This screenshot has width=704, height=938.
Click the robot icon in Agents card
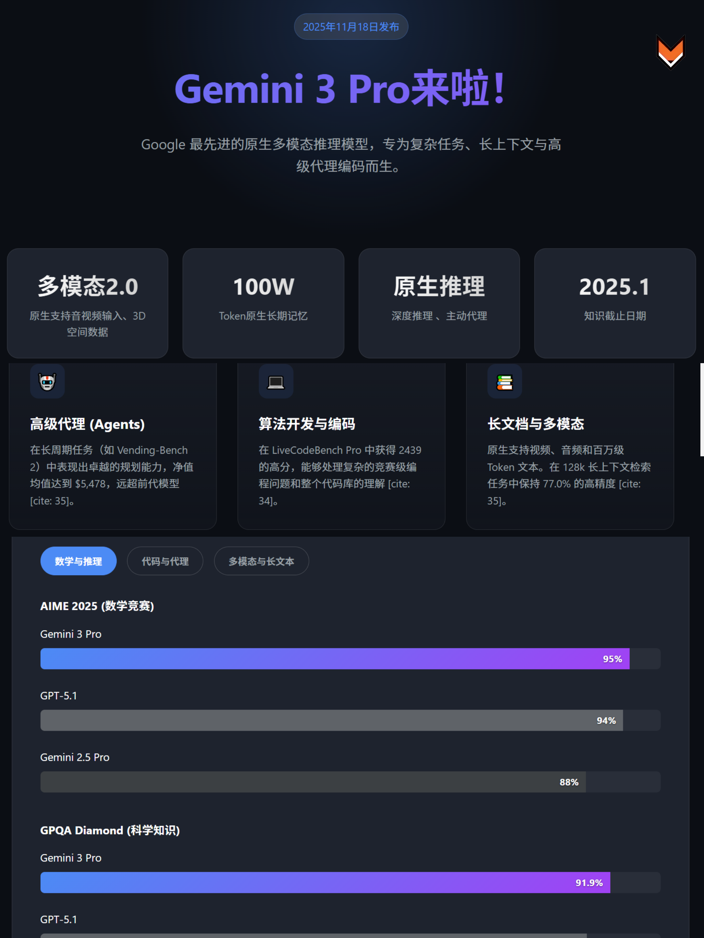coord(47,382)
